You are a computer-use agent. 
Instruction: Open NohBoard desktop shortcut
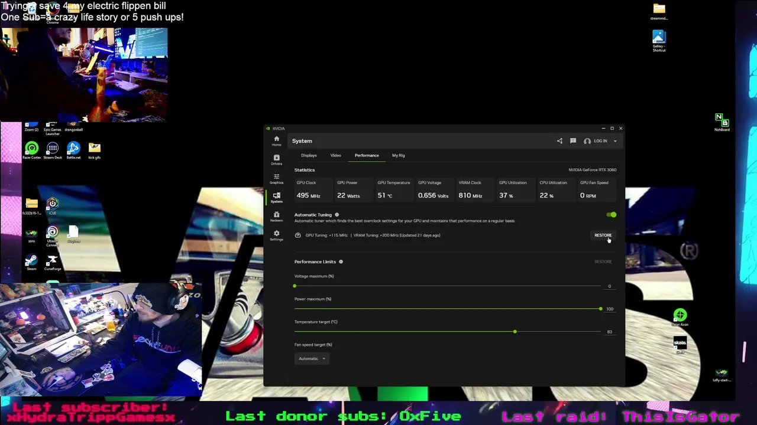722,123
